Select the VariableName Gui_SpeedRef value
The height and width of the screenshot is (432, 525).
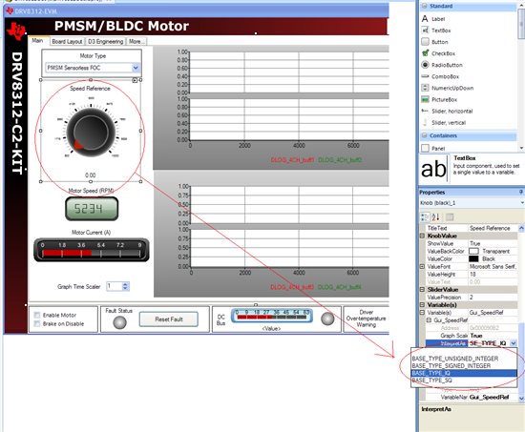[493, 398]
